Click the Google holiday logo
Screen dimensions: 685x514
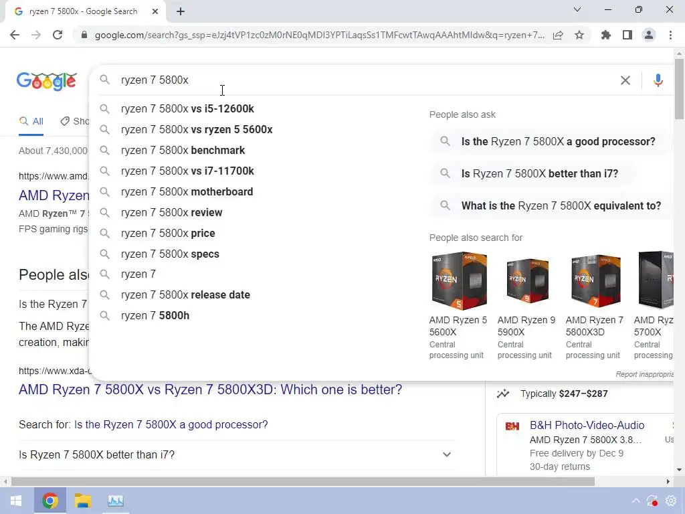[x=47, y=81]
